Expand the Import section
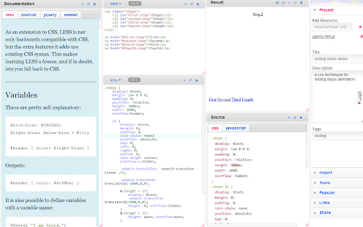Screen dimensions: 363x227 [326, 173]
